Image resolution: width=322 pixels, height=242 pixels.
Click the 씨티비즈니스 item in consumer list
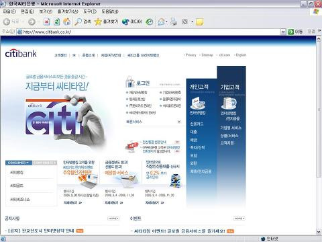pos(20,199)
